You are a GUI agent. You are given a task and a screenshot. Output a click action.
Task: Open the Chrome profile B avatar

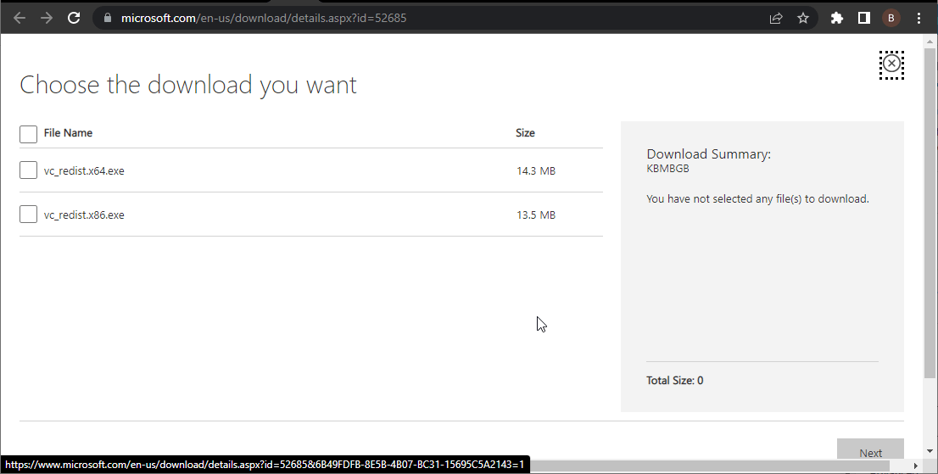891,18
